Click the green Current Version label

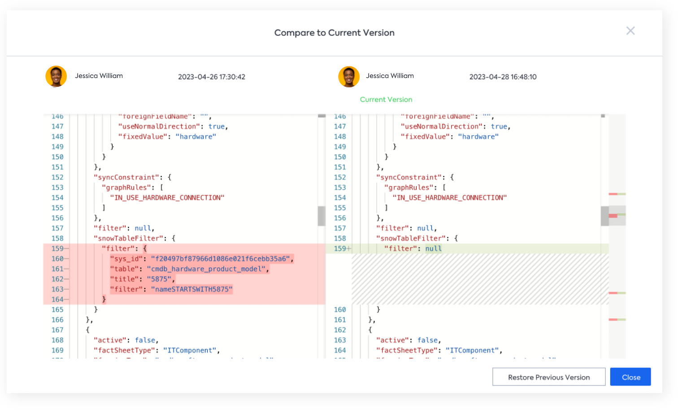[x=386, y=99]
